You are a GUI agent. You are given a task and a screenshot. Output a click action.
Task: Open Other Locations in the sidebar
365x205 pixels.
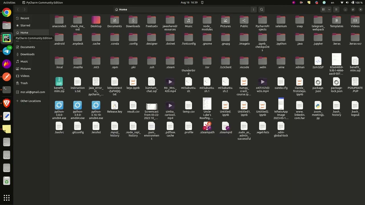coord(31,101)
